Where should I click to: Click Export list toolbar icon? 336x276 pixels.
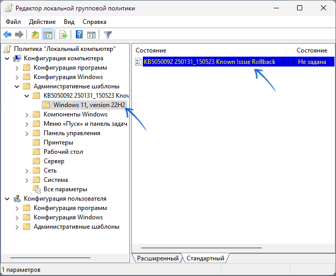63,34
